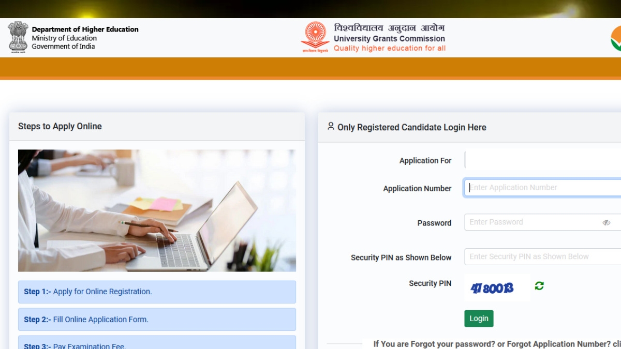Click the Security PIN captcha image
This screenshot has height=349, width=621.
coord(497,288)
